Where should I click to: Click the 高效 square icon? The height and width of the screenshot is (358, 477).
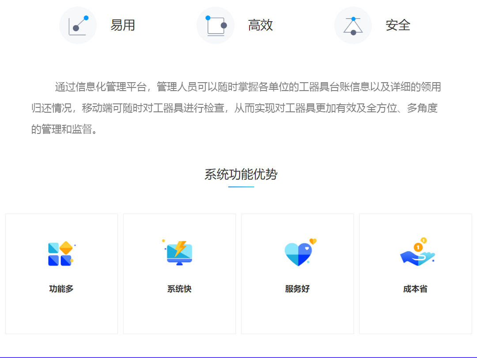pyautogui.click(x=216, y=26)
